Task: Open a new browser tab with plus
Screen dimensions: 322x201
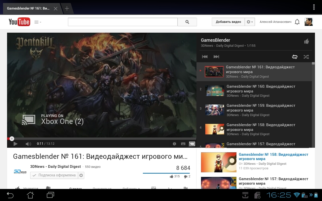Action: point(67,9)
